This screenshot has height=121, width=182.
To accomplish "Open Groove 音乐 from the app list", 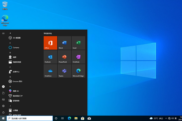I will click(x=17, y=81).
